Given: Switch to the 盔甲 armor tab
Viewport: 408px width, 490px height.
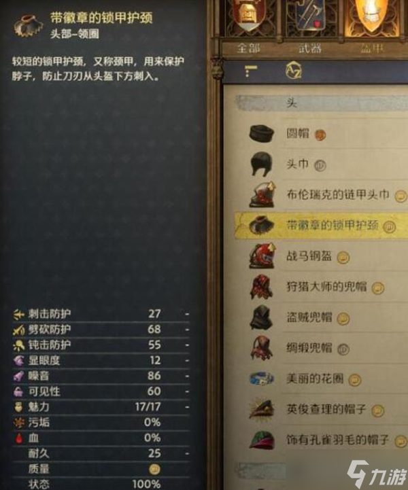Looking at the screenshot, I should (372, 48).
